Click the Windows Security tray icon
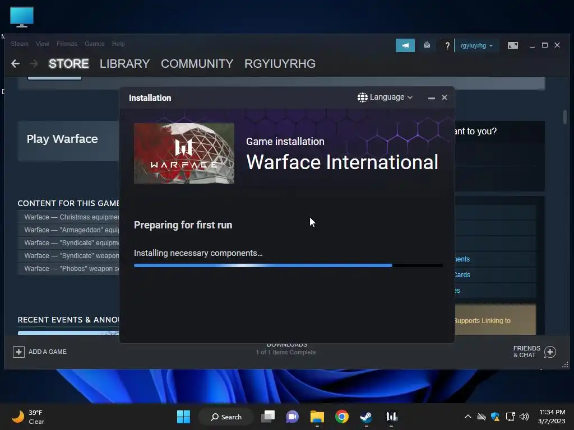Image resolution: width=574 pixels, height=430 pixels. (x=496, y=417)
